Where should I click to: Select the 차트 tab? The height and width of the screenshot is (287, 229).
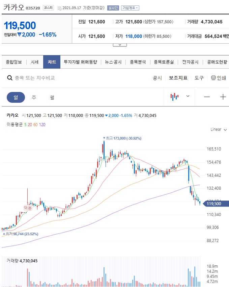(52, 62)
